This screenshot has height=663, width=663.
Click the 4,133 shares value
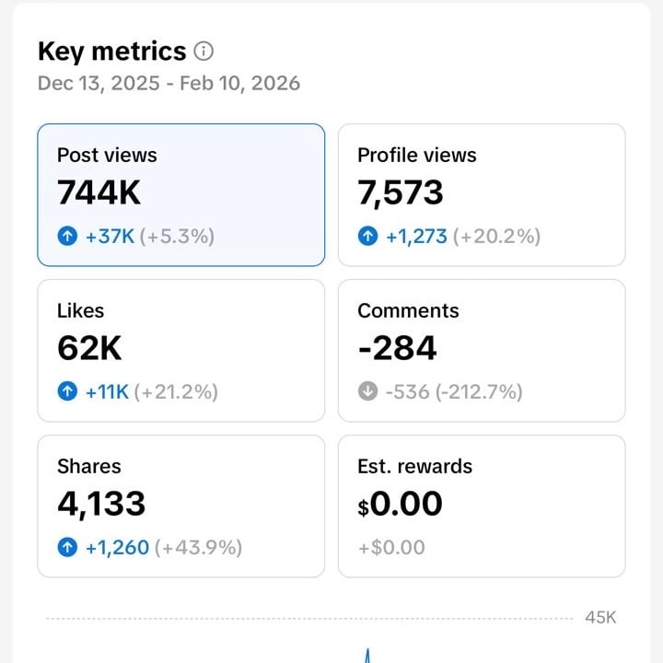[x=101, y=505]
